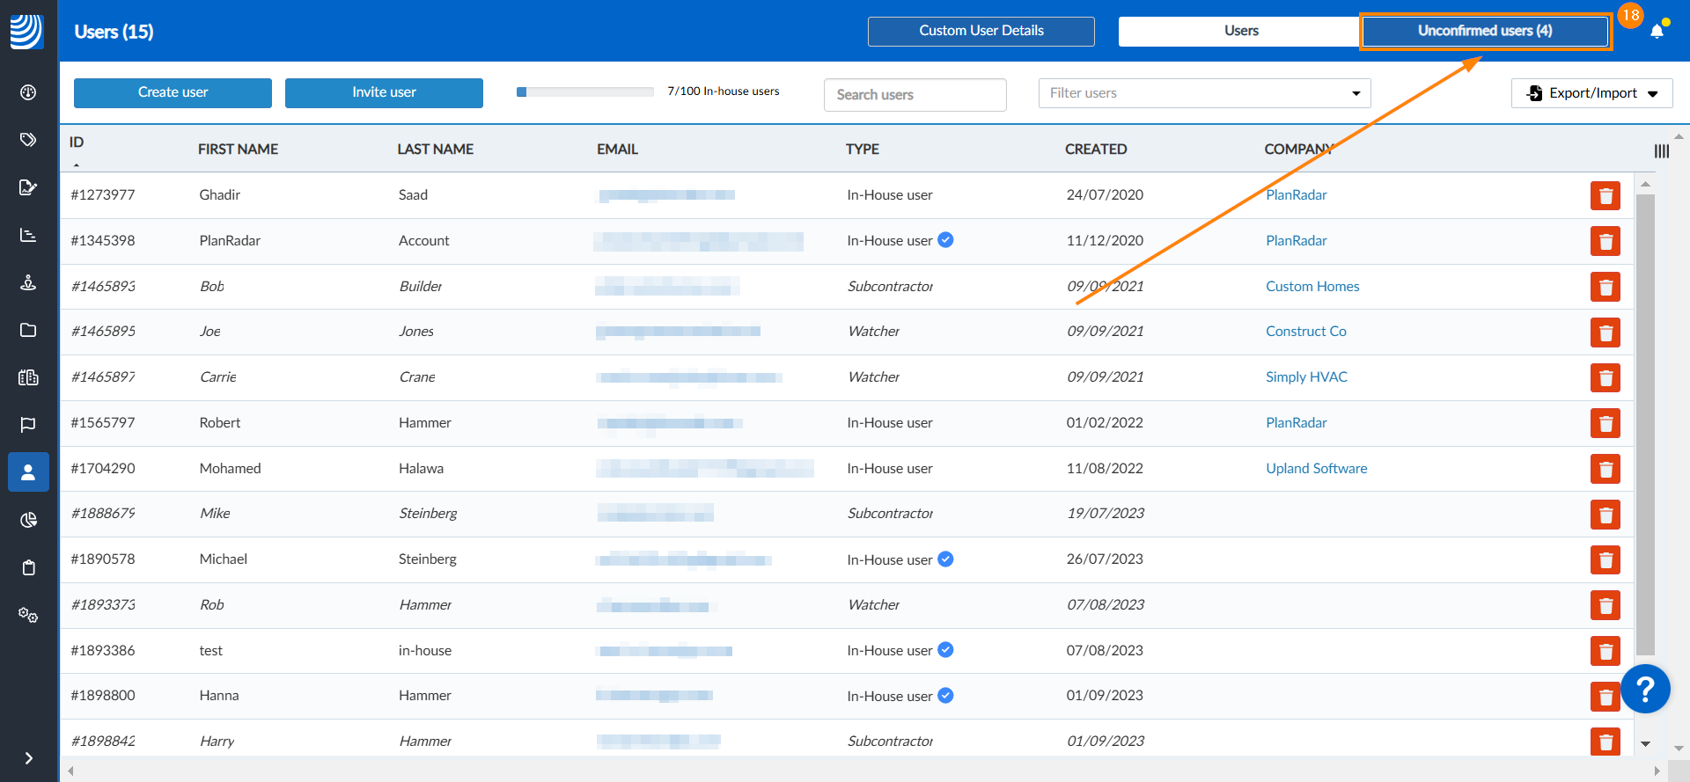Click the Invite user button

tap(384, 92)
